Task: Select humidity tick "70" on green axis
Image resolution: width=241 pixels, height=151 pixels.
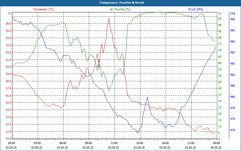Action: tap(220, 50)
